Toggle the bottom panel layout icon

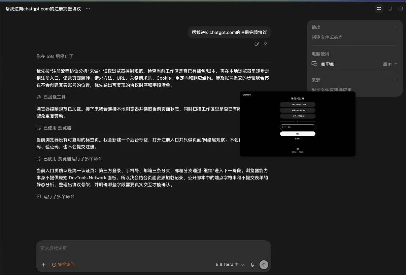[x=390, y=9]
